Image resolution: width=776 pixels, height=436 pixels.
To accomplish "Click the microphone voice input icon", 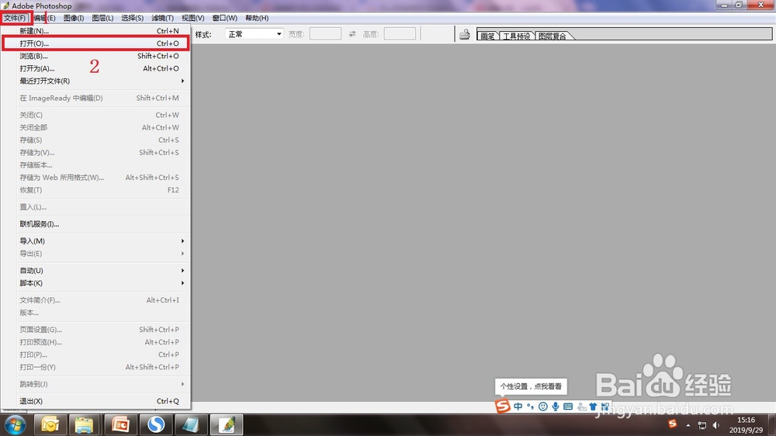I will coord(556,407).
